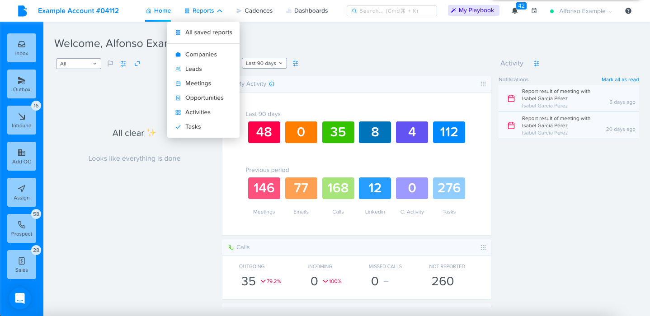Select Meetings in Reports menu
Screen dimensions: 650x316
tap(203, 83)
